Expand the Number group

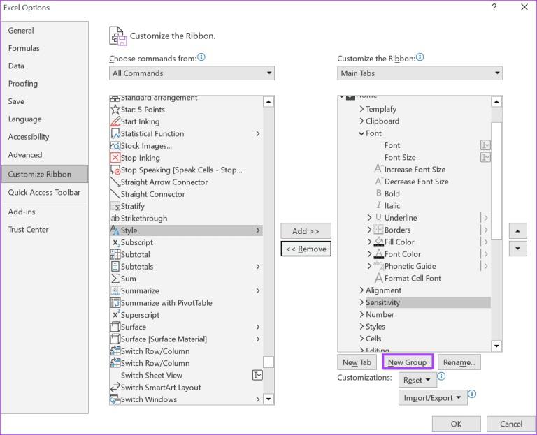(x=361, y=314)
